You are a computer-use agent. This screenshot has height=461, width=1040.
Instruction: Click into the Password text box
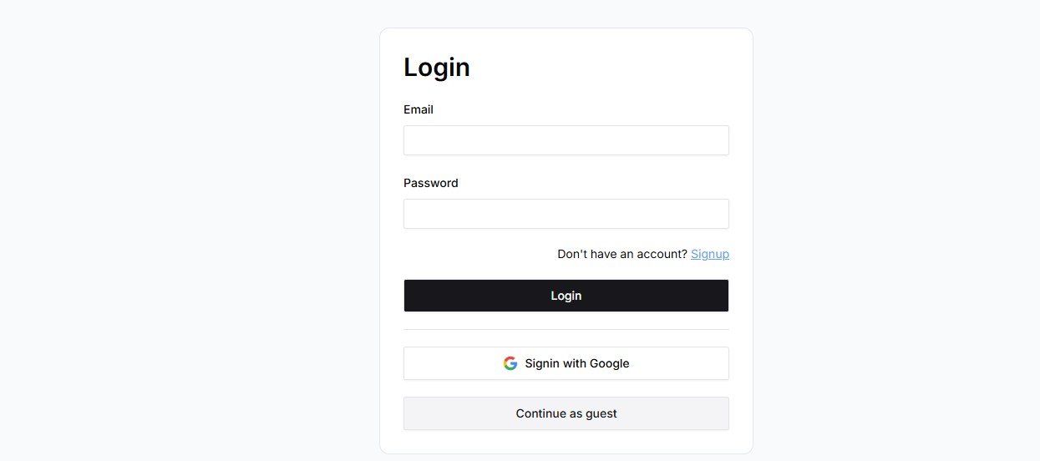point(566,214)
